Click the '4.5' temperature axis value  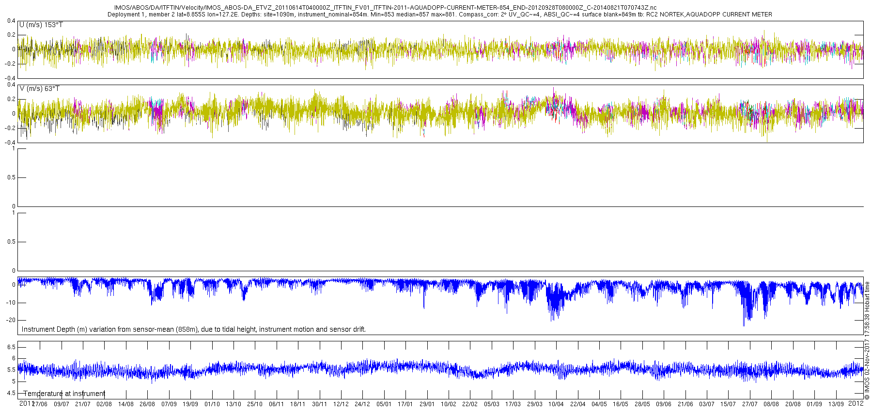pyautogui.click(x=11, y=393)
